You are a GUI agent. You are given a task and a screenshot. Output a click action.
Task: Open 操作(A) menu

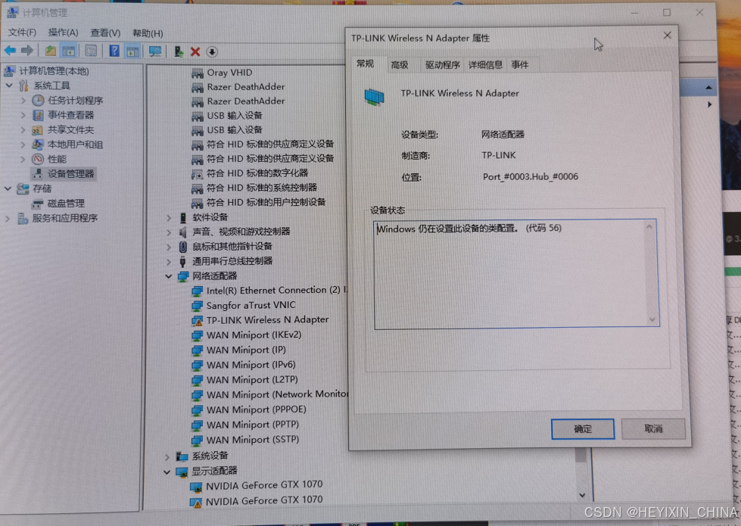63,32
